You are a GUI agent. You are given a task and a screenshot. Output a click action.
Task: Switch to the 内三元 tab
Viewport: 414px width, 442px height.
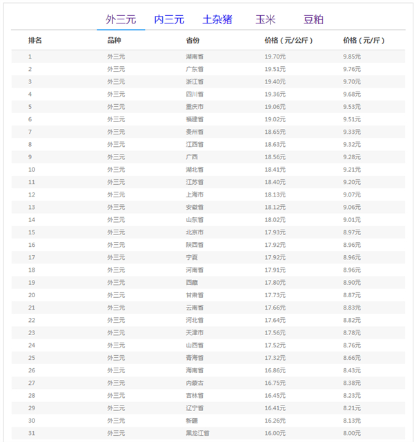[x=169, y=20]
